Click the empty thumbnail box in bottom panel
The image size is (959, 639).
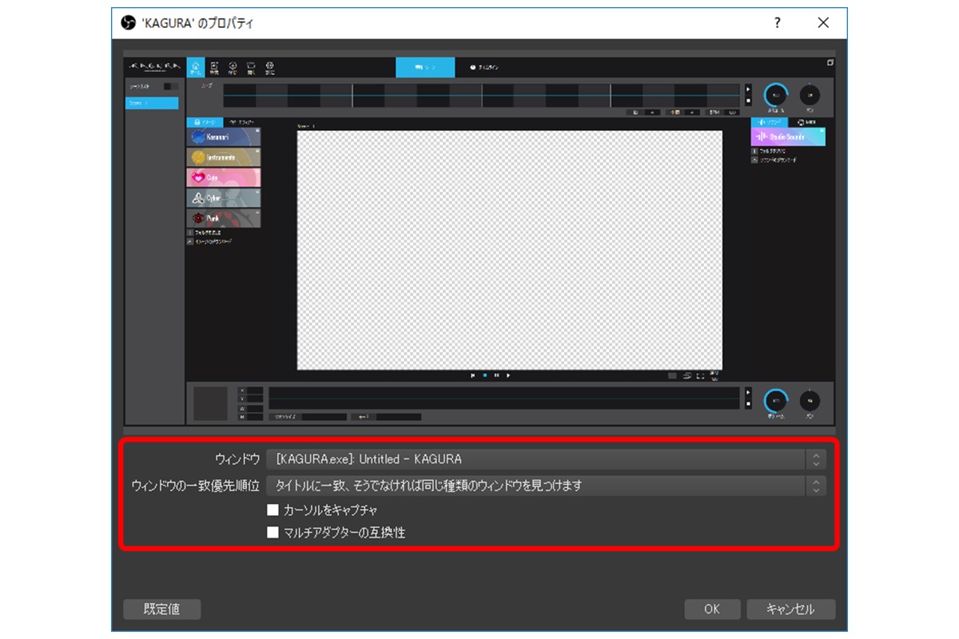[211, 403]
